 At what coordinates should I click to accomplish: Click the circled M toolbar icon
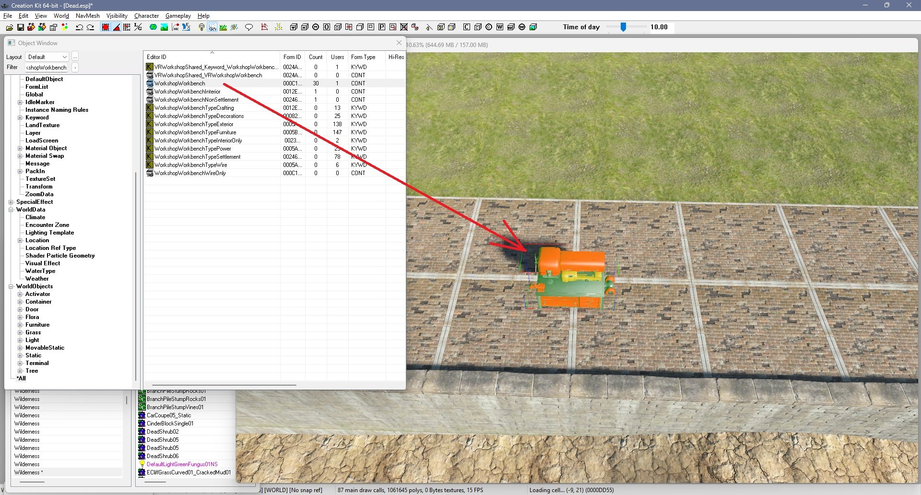click(316, 27)
